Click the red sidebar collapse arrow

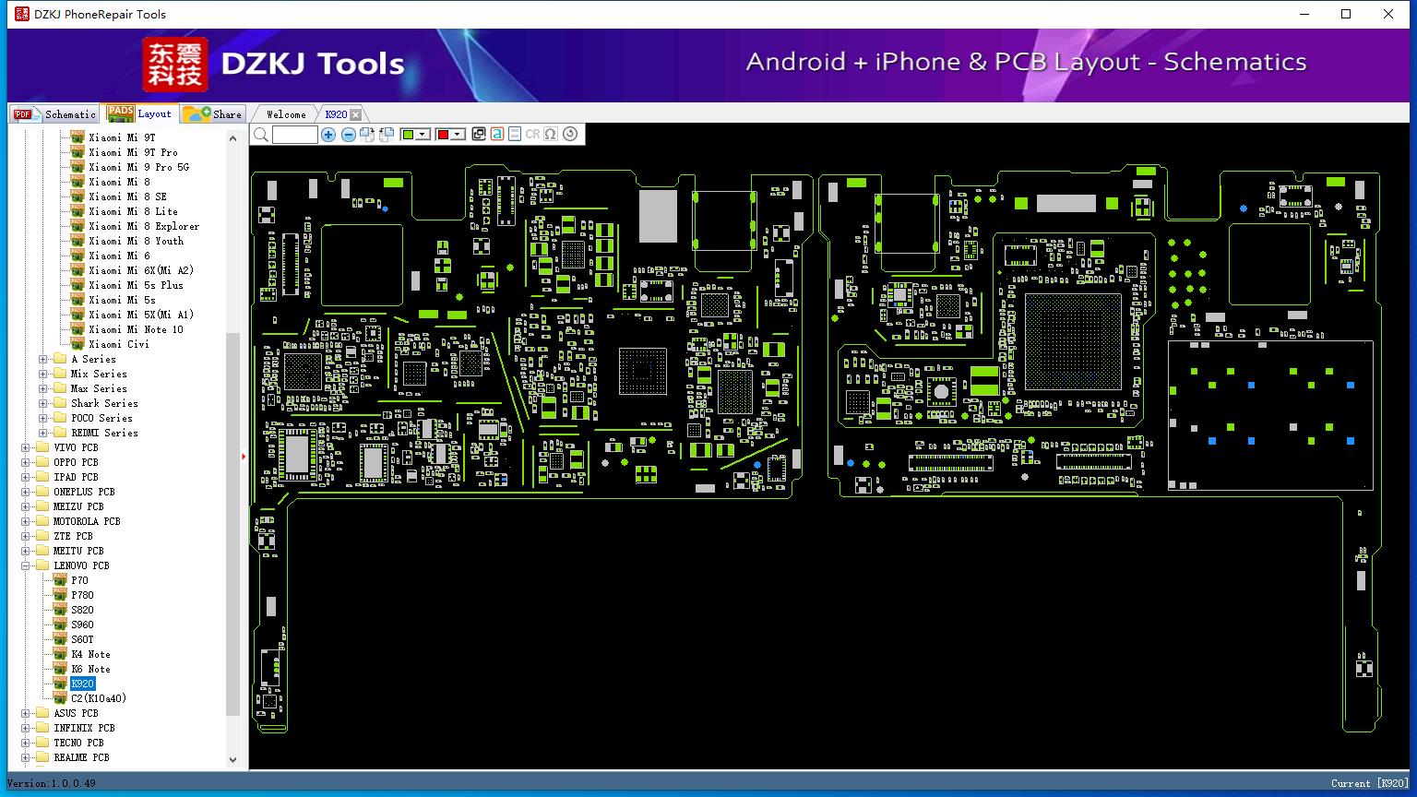[x=244, y=456]
